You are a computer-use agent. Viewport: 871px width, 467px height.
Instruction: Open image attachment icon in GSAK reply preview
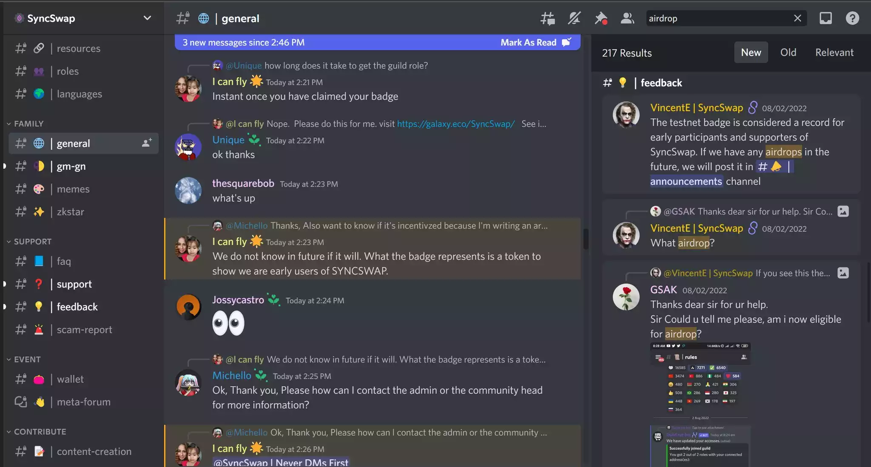coord(843,211)
